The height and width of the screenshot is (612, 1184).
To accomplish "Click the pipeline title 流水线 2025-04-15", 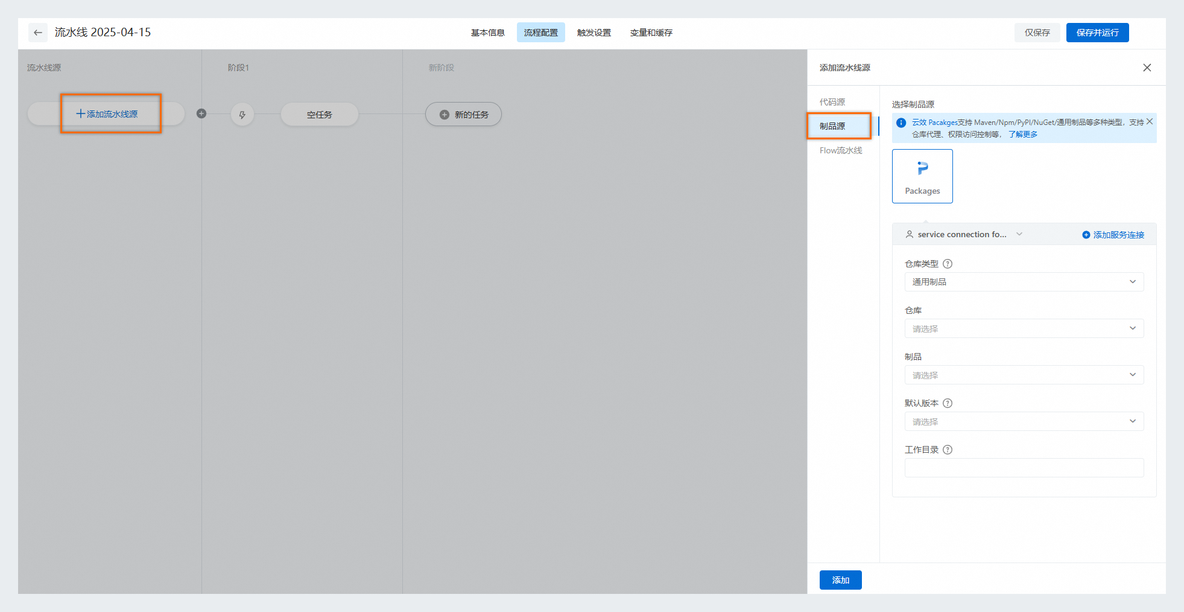I will [x=103, y=33].
